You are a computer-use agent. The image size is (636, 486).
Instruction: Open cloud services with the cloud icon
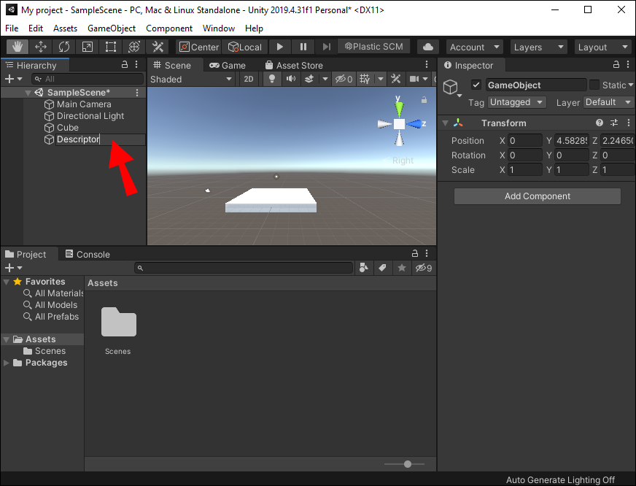[x=428, y=47]
